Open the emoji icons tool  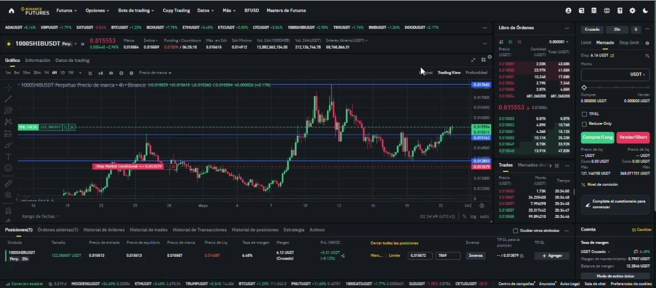point(8,168)
